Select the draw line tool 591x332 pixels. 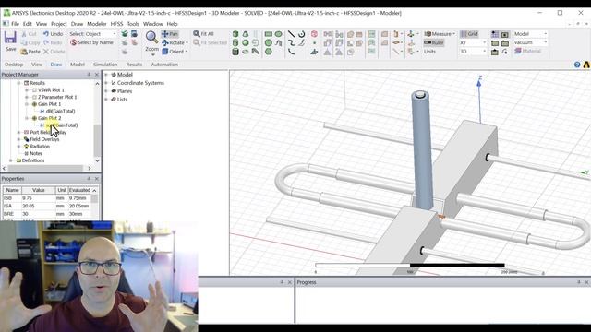[292, 34]
